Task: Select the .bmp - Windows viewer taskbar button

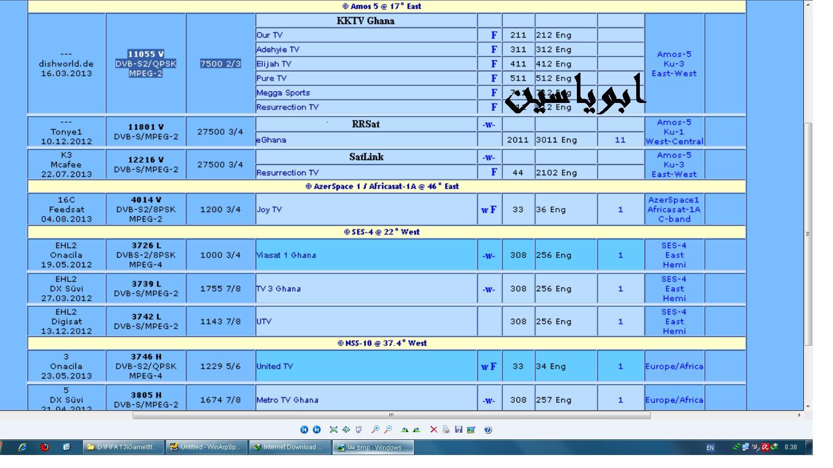Action: [x=373, y=447]
